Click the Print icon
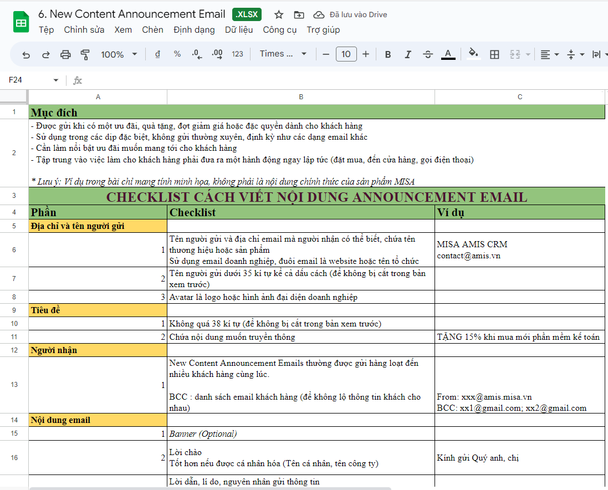608x490 pixels. coord(65,55)
